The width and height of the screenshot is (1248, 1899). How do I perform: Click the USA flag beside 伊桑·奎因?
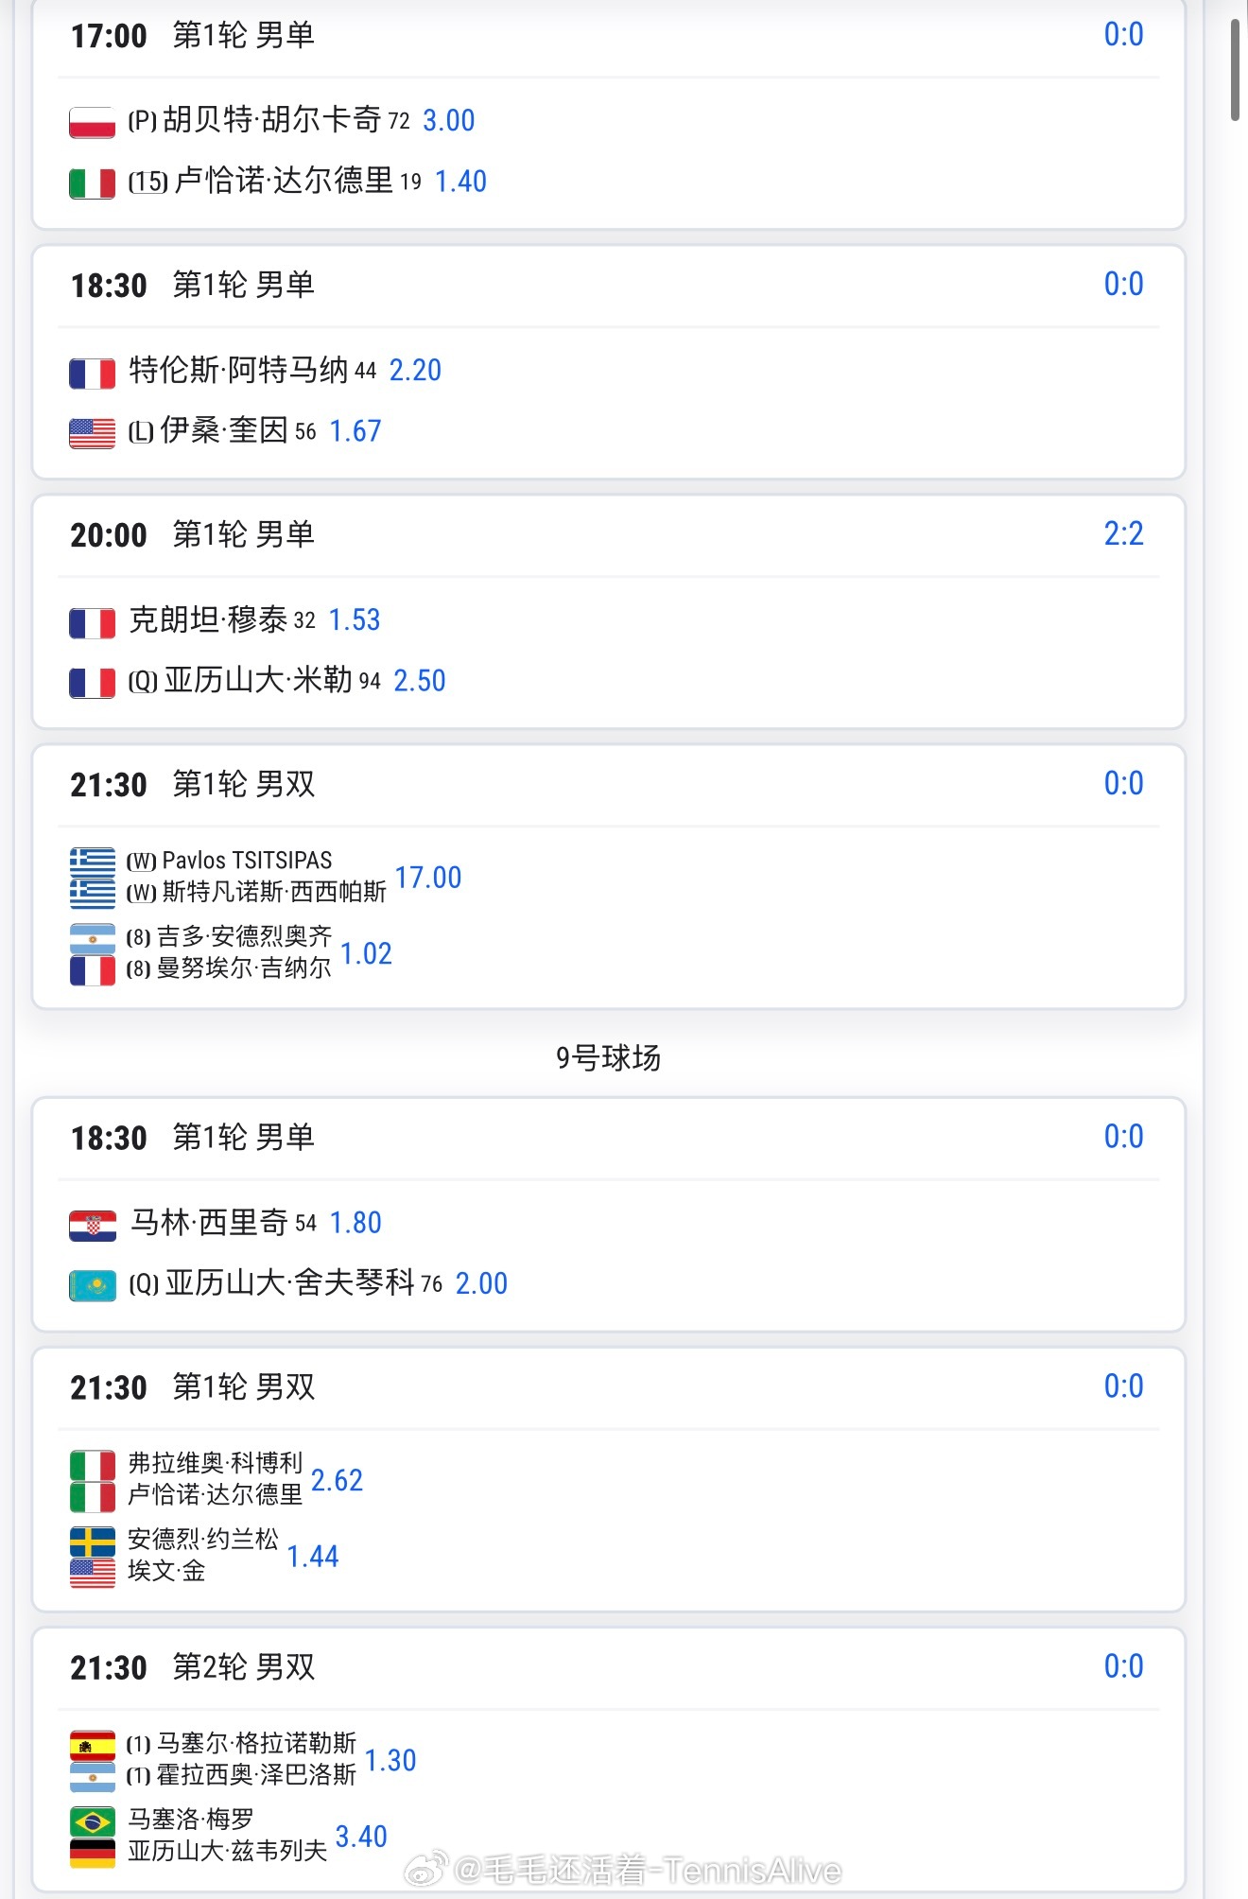coord(92,433)
